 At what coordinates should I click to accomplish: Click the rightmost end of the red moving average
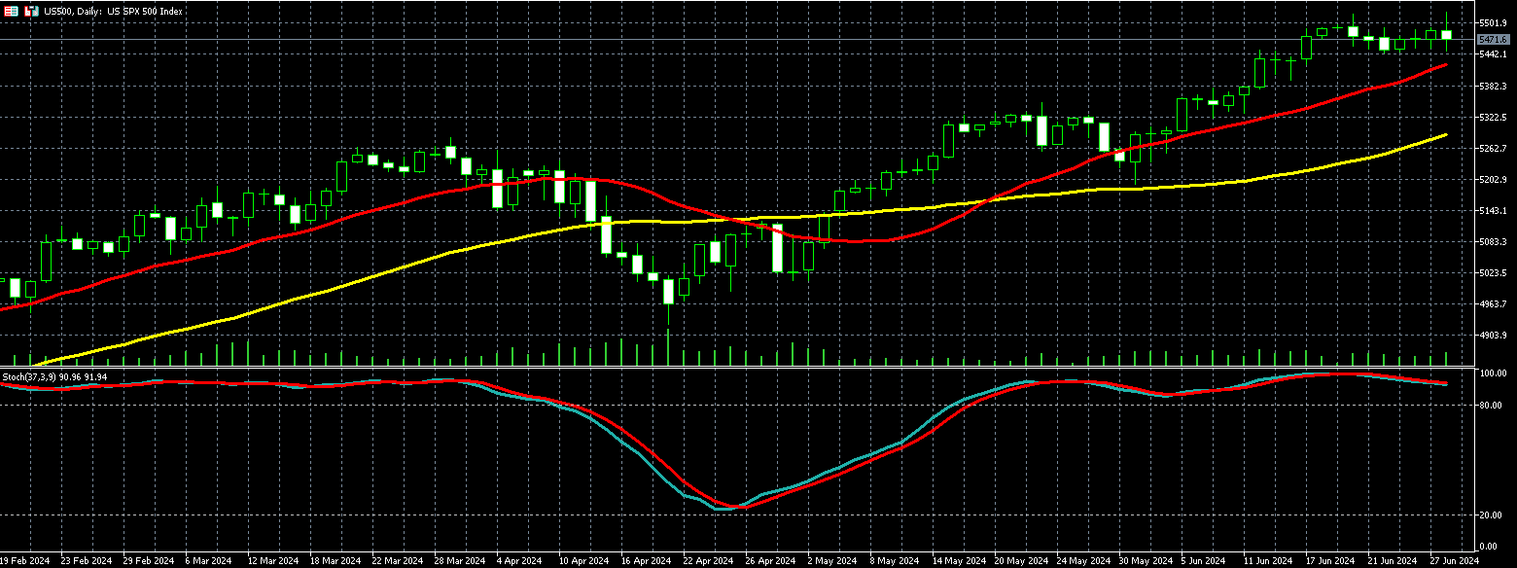pos(1446,65)
